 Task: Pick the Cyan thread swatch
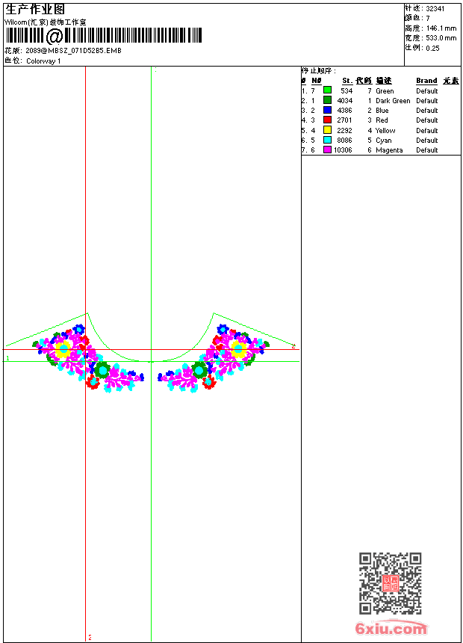pyautogui.click(x=327, y=140)
